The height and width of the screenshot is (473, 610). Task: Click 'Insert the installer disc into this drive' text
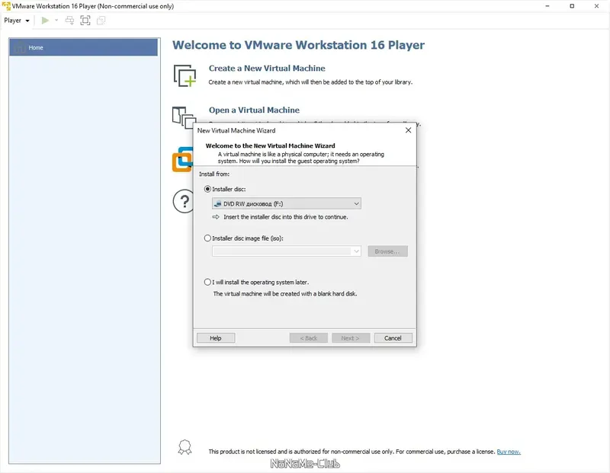pyautogui.click(x=285, y=217)
